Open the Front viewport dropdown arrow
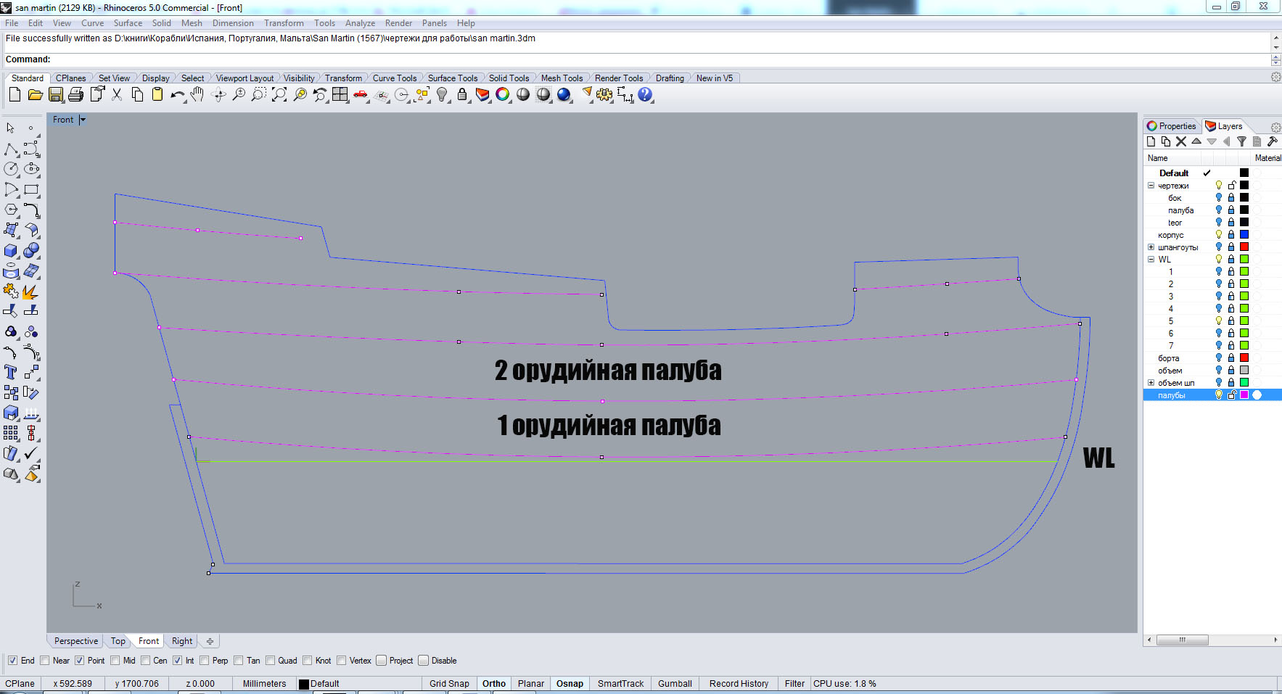The image size is (1282, 694). (83, 120)
